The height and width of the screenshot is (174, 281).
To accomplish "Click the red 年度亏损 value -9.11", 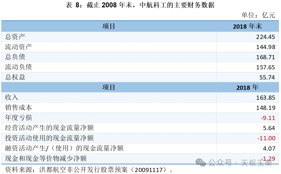I will [x=268, y=118].
